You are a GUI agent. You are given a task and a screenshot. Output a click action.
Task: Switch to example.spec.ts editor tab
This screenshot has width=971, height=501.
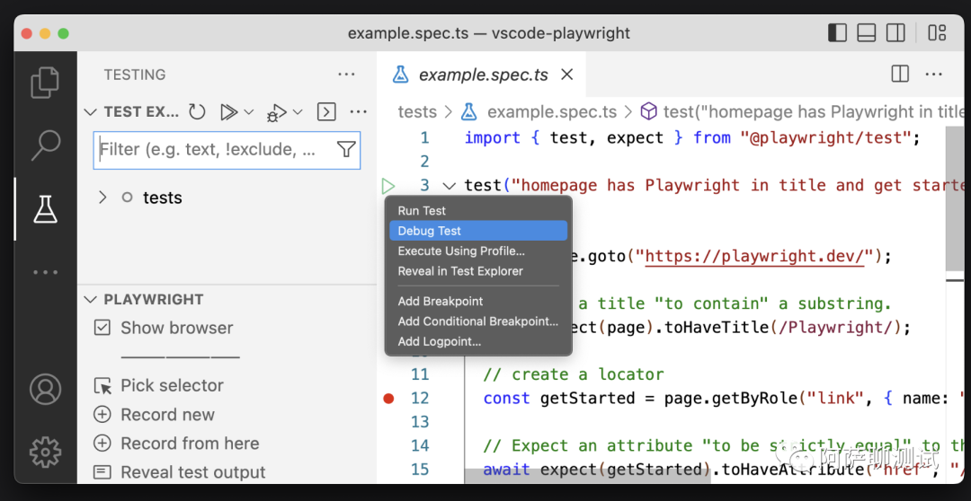click(x=482, y=75)
